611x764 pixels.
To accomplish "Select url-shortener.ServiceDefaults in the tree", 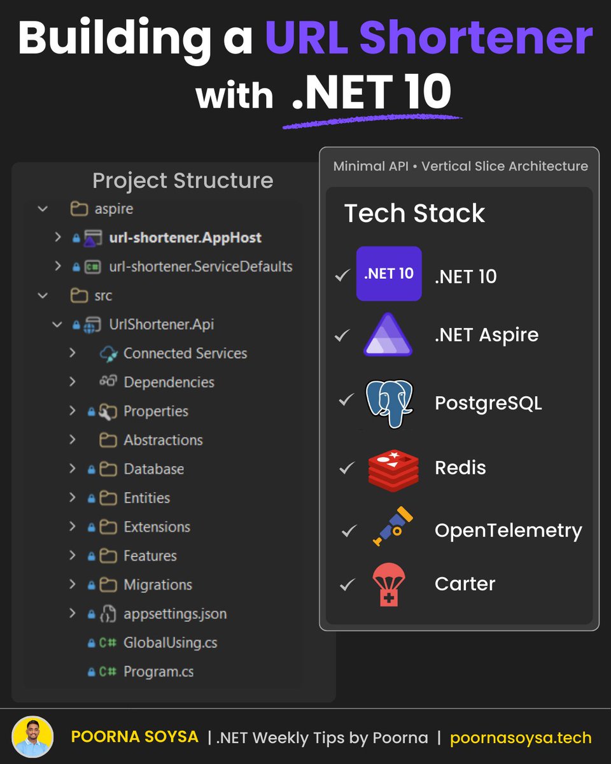I will (200, 266).
